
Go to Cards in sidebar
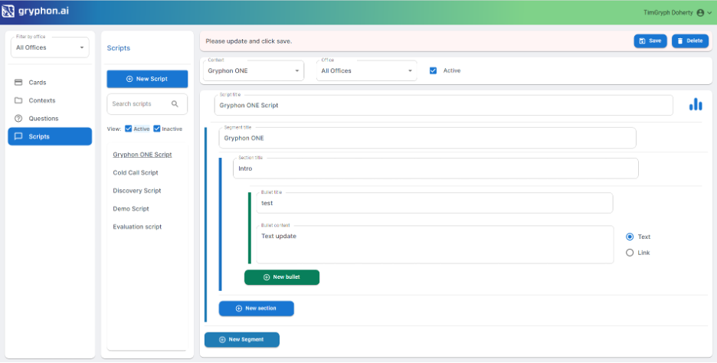[x=50, y=82]
